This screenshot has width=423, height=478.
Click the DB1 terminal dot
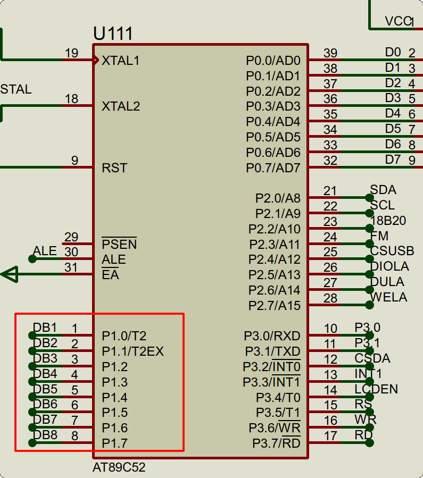click(32, 336)
